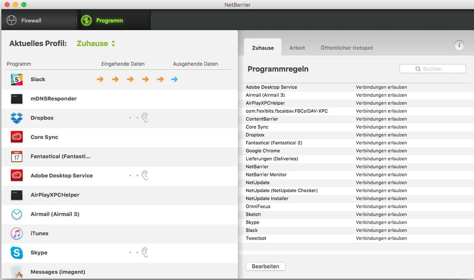474x280 pixels.
Task: Select the Zuhause profile tab
Action: coord(263,48)
